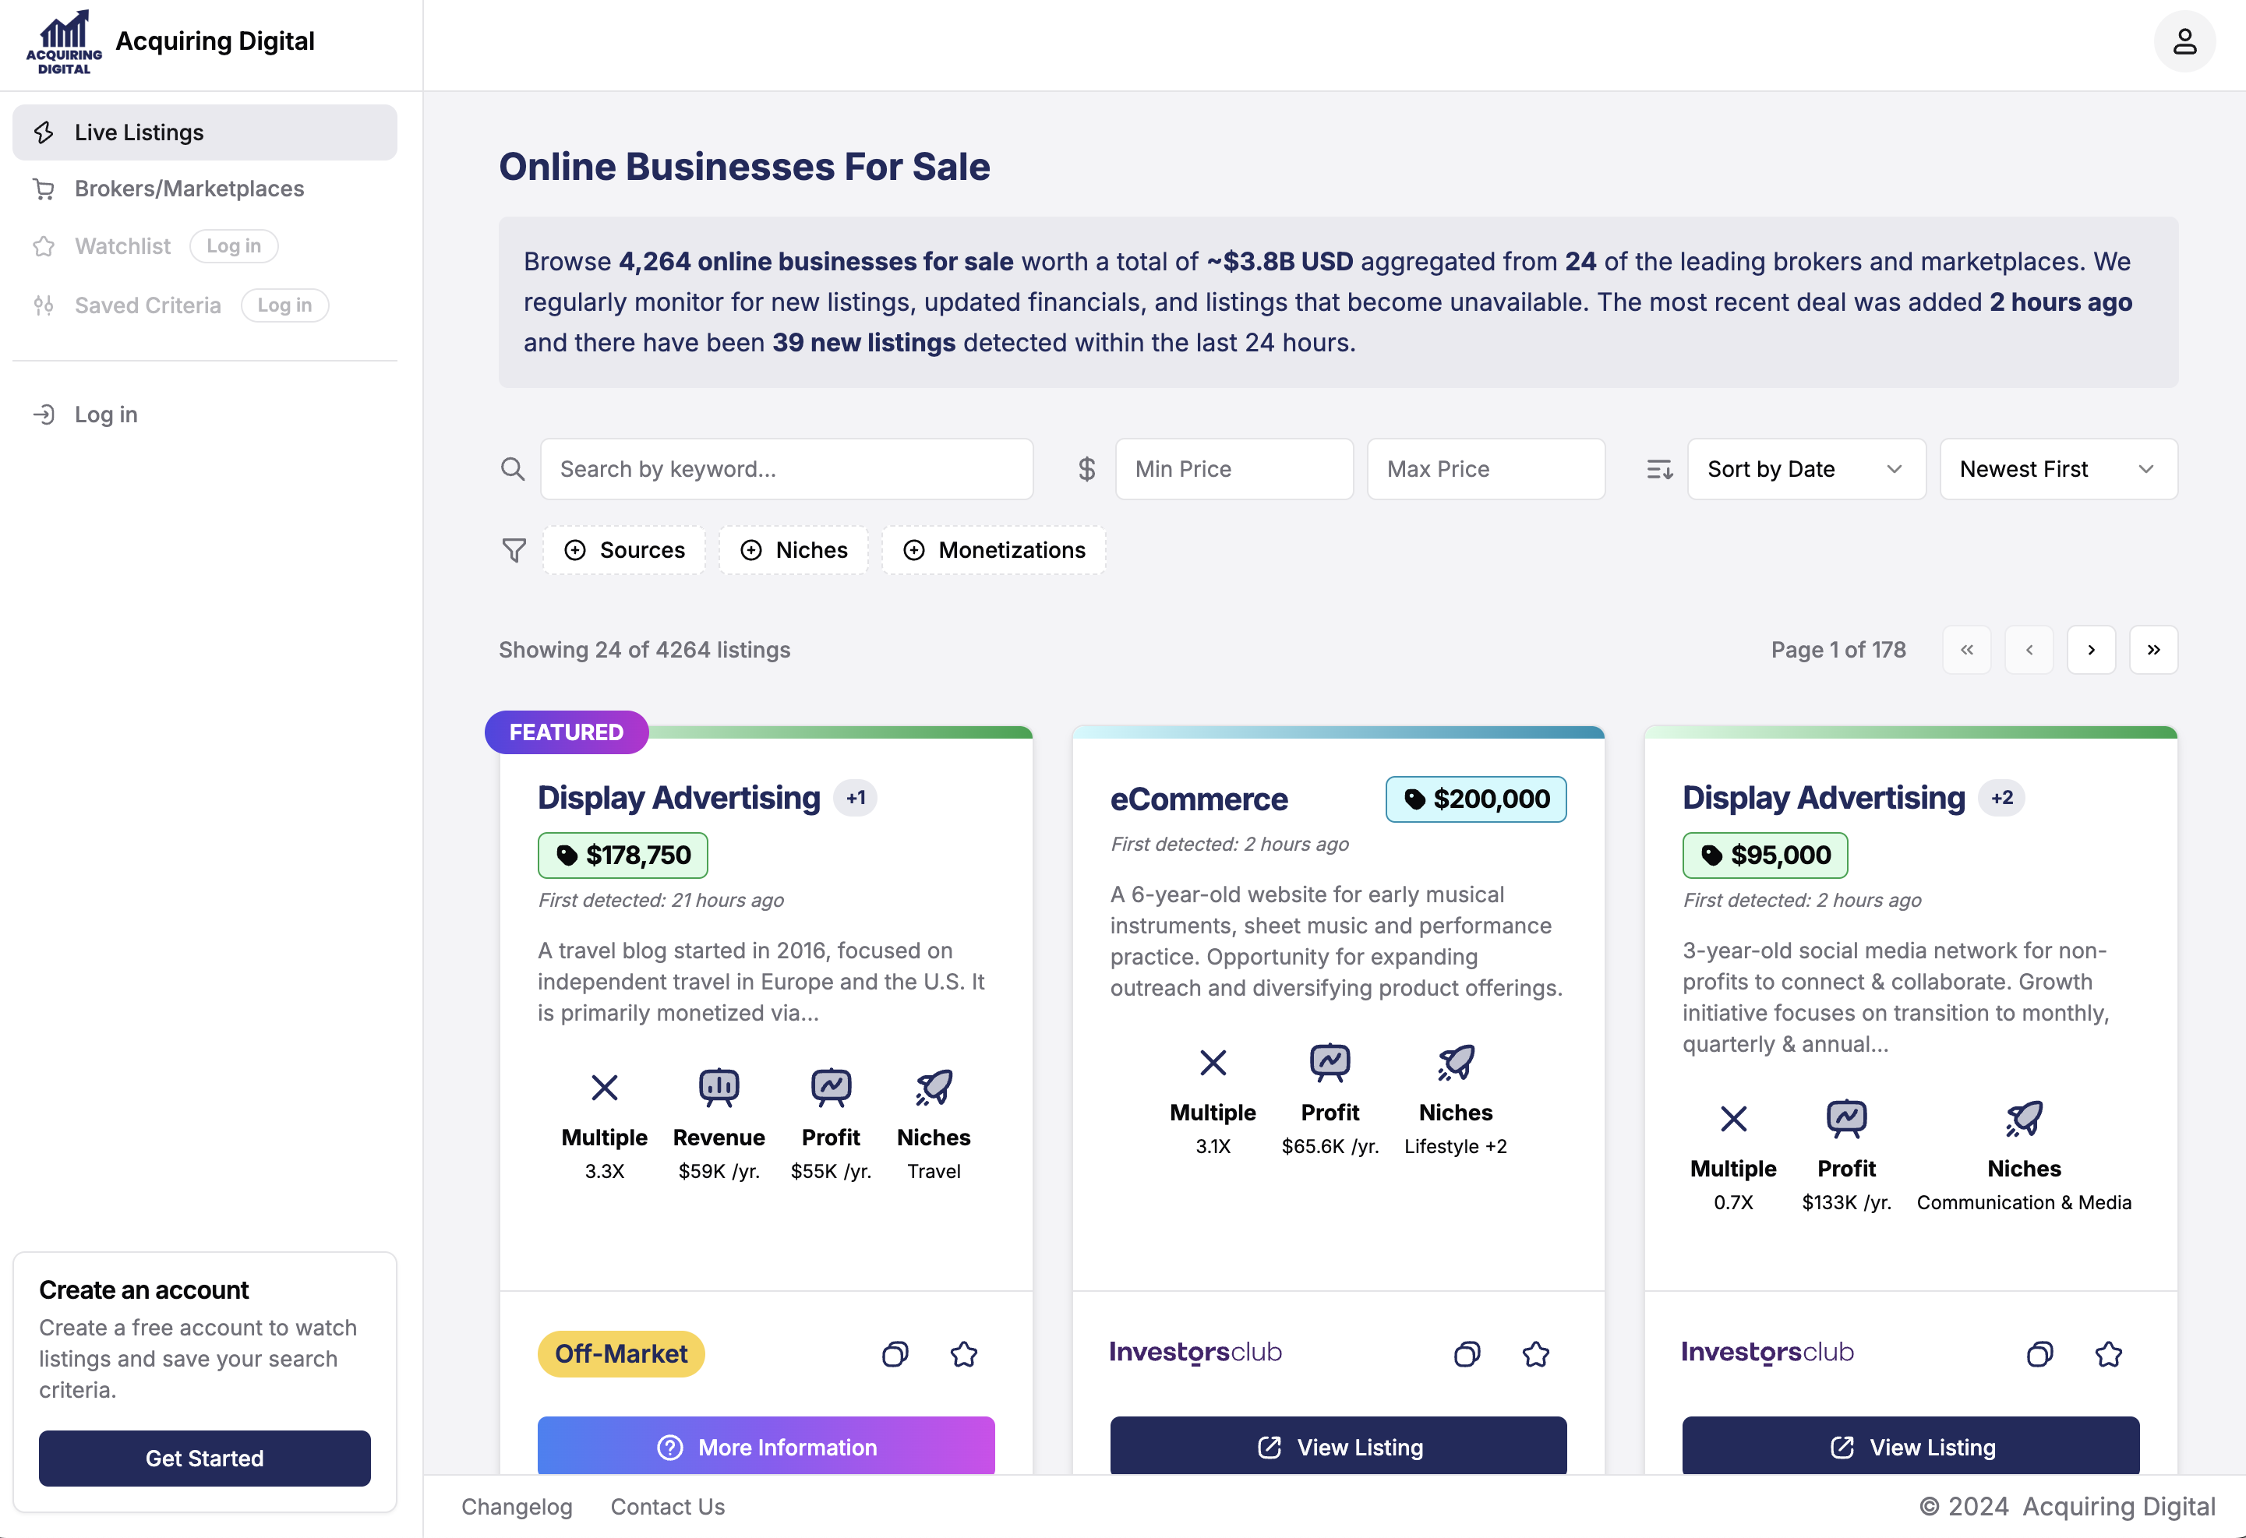Go to the next page of listings
The image size is (2246, 1538).
click(x=2090, y=650)
